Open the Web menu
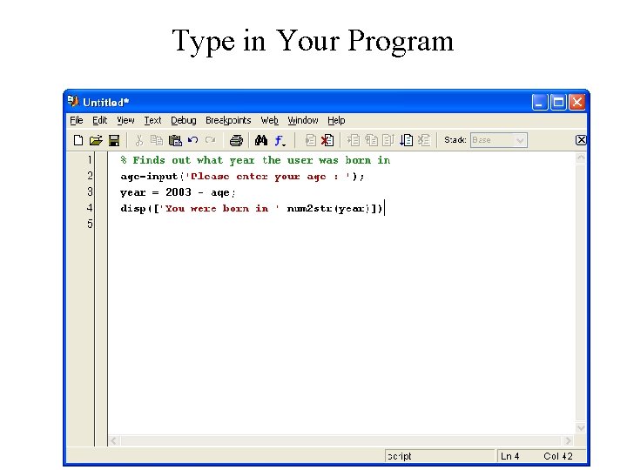Screen dimensions: 627x470 [x=269, y=120]
